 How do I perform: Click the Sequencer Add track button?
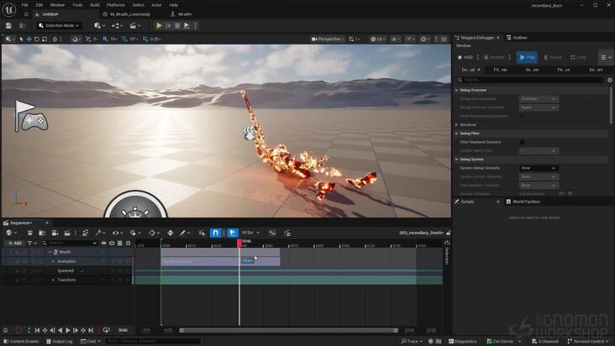coord(15,243)
